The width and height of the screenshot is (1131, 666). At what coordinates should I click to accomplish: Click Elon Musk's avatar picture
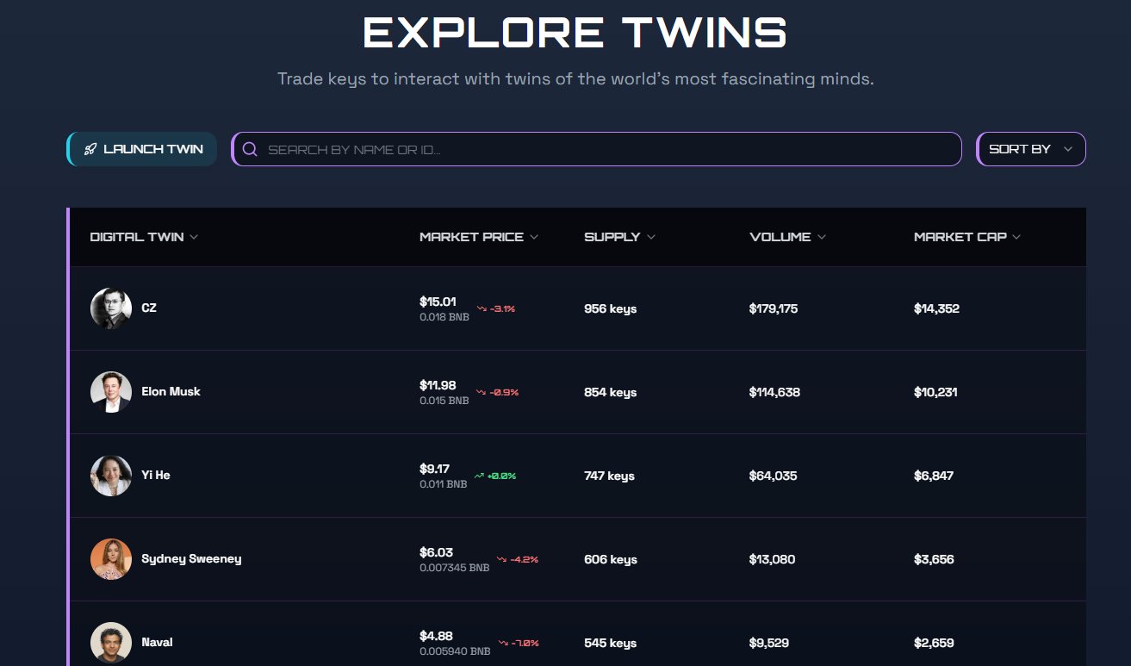click(111, 392)
